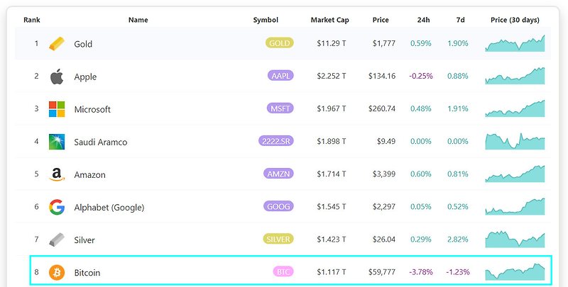Click the SILVER symbol badge

click(278, 239)
